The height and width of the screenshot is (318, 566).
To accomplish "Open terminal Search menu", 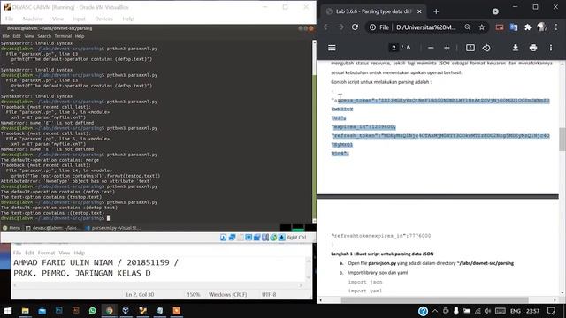I will pyautogui.click(x=44, y=36).
